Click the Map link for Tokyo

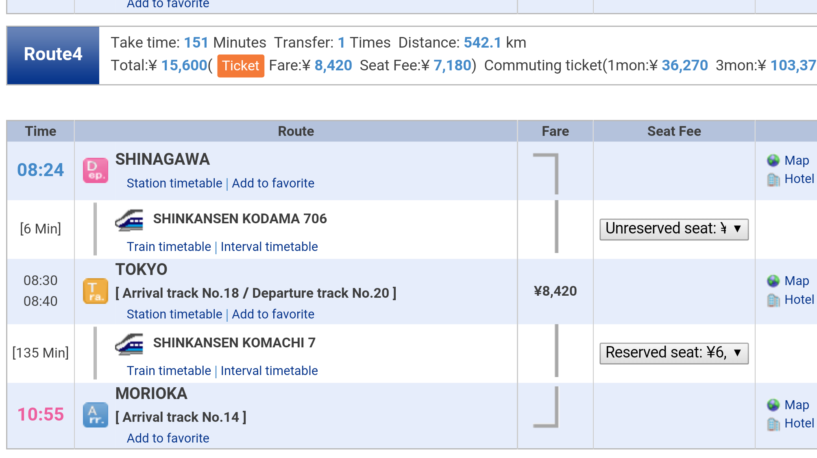coord(797,281)
